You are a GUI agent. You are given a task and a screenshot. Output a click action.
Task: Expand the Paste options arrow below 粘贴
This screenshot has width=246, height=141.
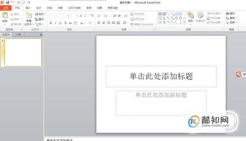point(5,25)
